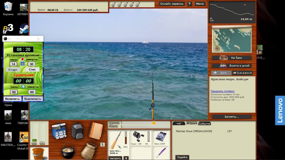Switch to the Игроки tab
Image resolution: width=285 pixels, height=160 pixels.
[x=192, y=123]
